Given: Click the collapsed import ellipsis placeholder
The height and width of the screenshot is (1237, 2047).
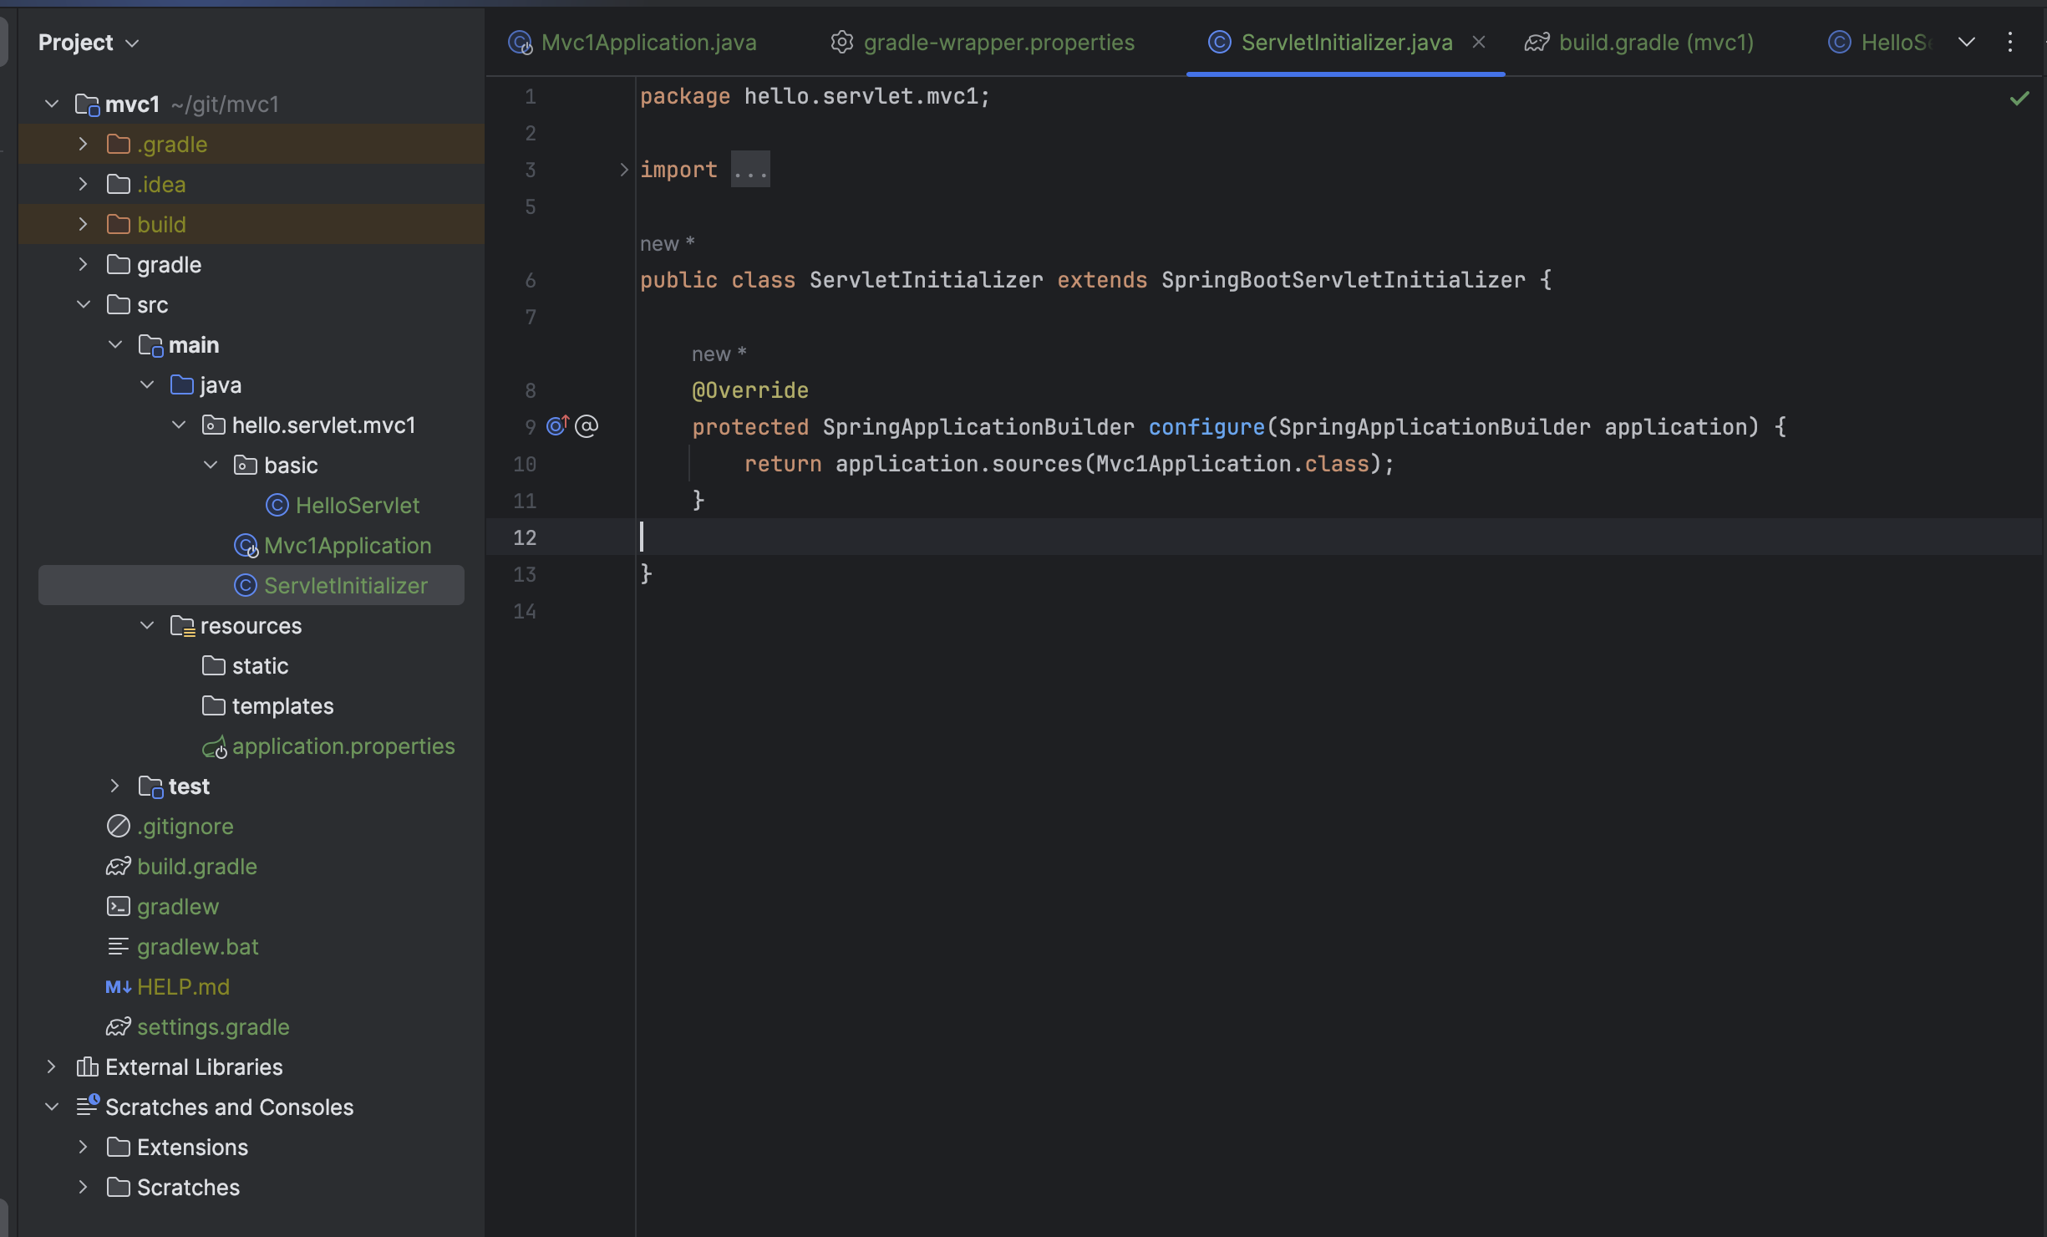Looking at the screenshot, I should (750, 170).
